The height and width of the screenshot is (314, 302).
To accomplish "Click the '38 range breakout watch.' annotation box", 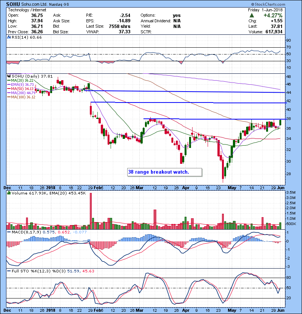I will click(x=165, y=172).
